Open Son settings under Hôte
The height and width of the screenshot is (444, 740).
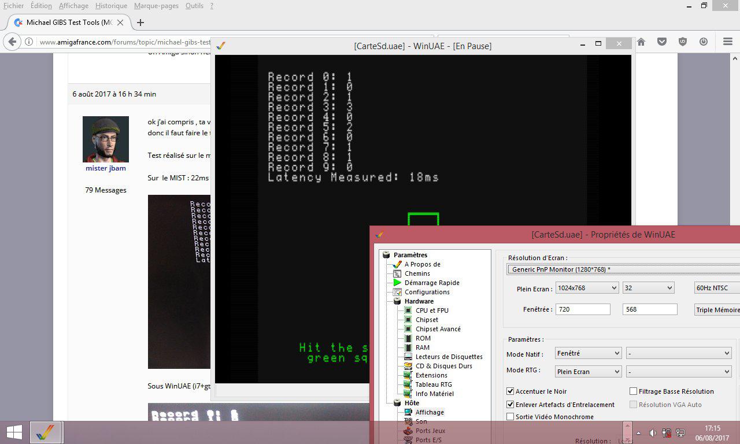point(421,421)
